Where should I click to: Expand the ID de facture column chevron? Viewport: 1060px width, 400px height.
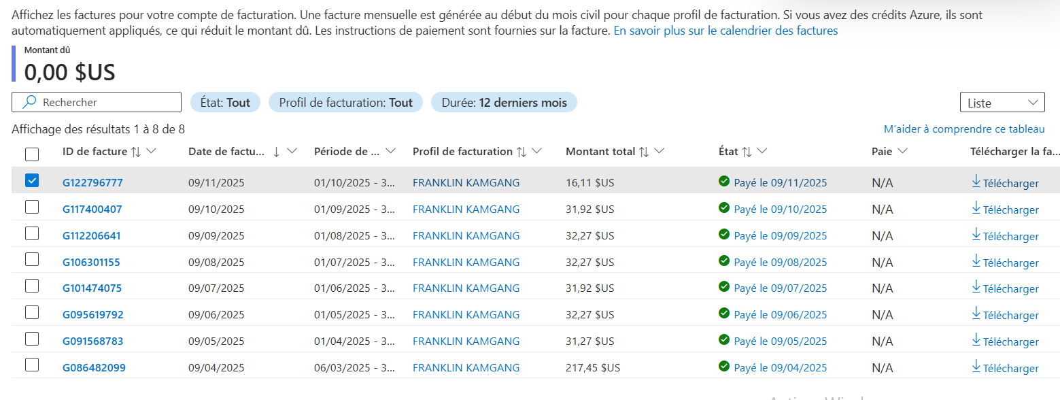click(152, 151)
